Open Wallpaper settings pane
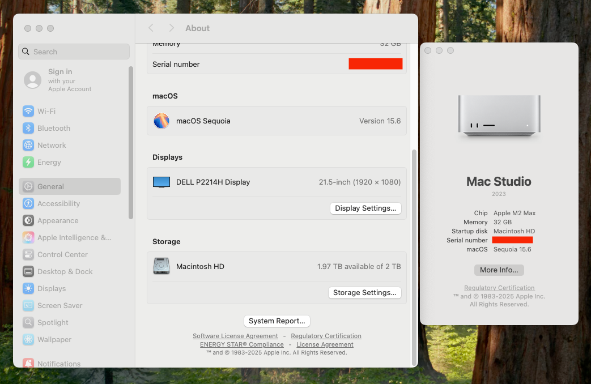This screenshot has height=384, width=591. pos(54,339)
